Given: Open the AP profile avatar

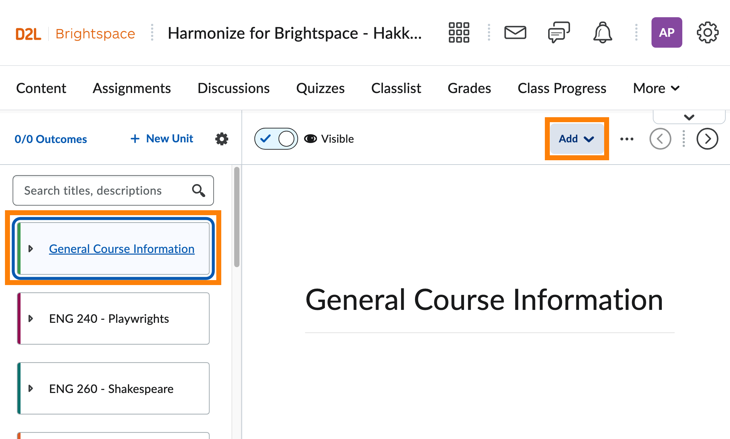Looking at the screenshot, I should point(667,32).
